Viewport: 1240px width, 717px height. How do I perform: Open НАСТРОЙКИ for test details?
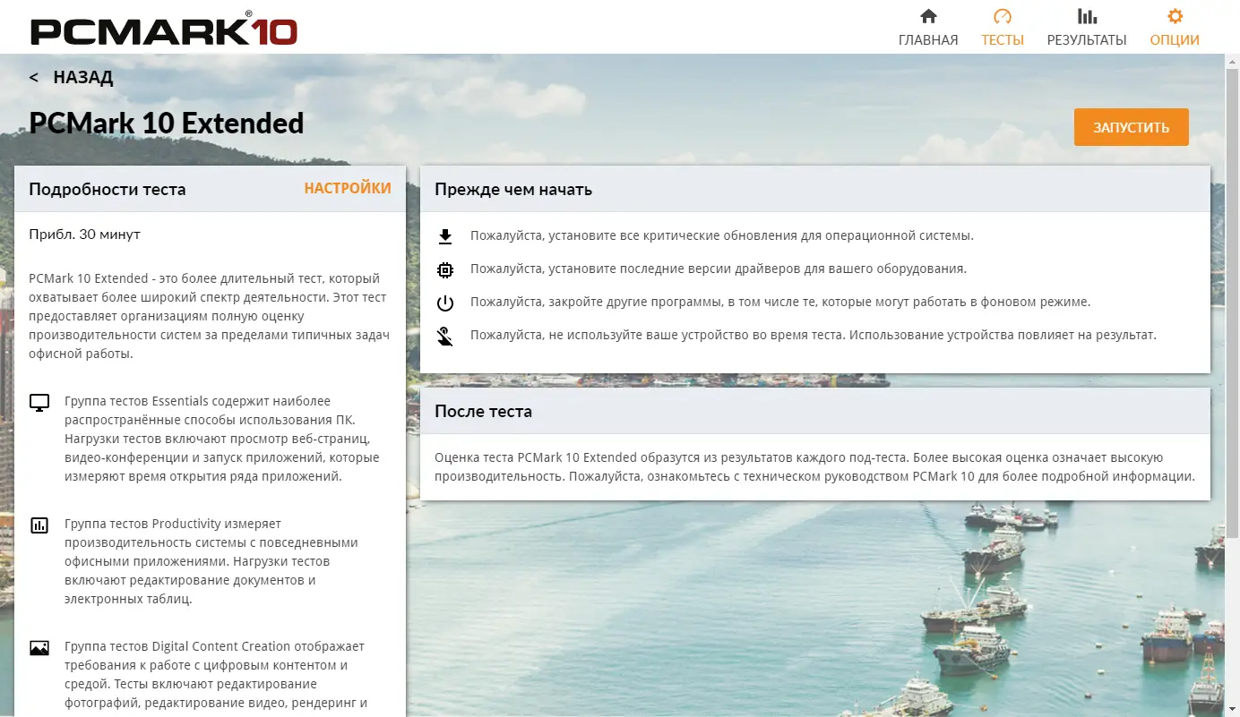pyautogui.click(x=348, y=188)
